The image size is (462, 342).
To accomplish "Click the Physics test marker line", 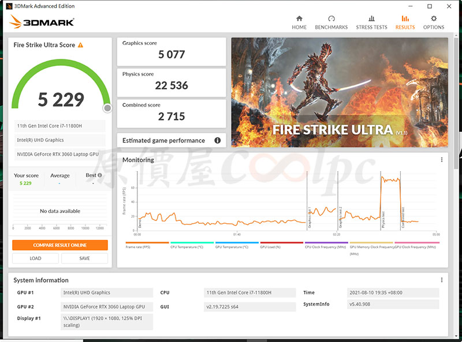I will coord(381,201).
